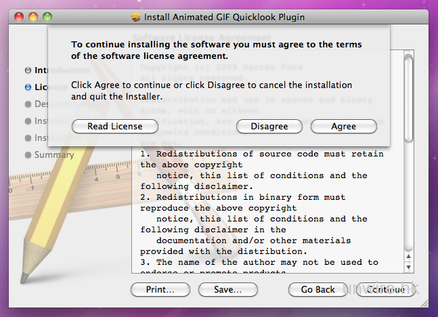438x317 pixels.
Task: Select the Introduction step bullet in sidebar
Action: 28,70
